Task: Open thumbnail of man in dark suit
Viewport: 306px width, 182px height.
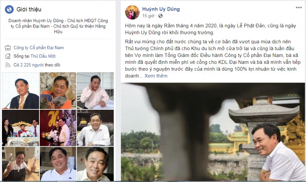Action: tap(21, 91)
